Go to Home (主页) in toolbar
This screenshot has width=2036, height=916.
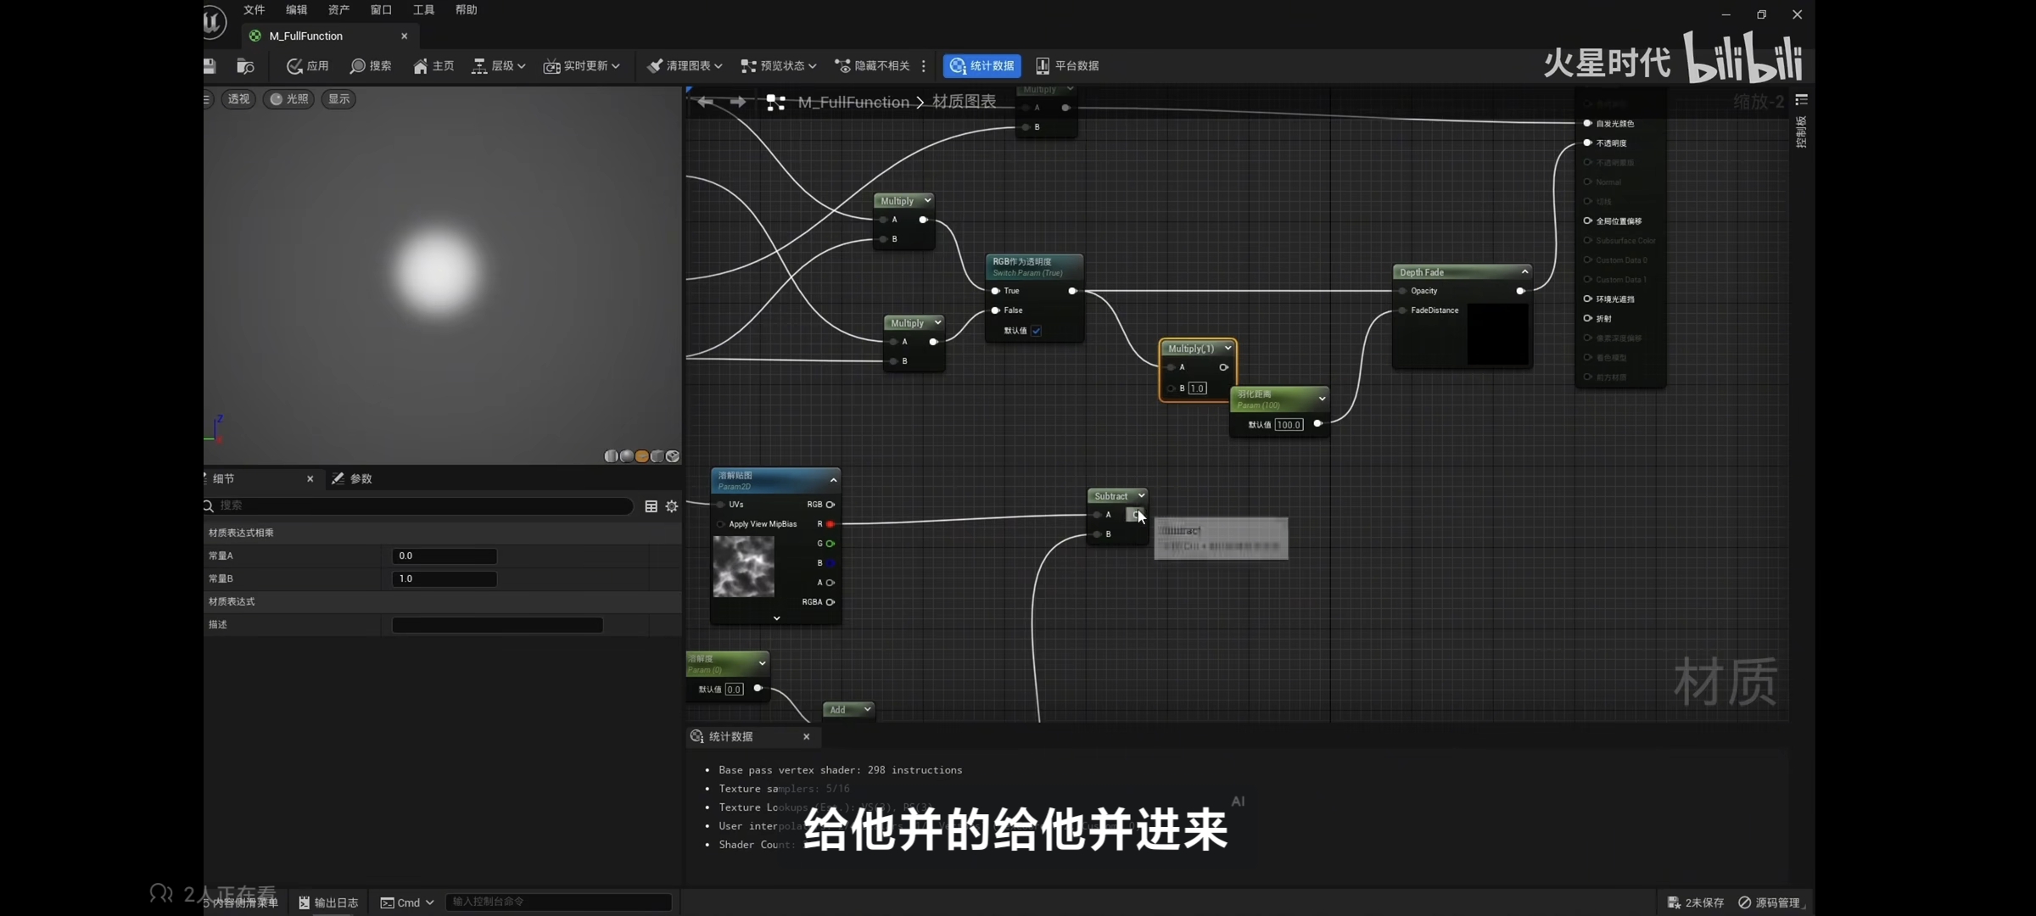point(433,65)
